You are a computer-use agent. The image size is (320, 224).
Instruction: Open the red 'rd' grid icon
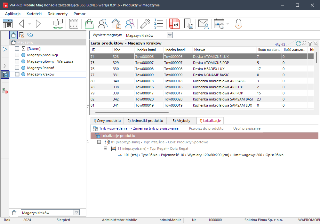tap(174, 24)
